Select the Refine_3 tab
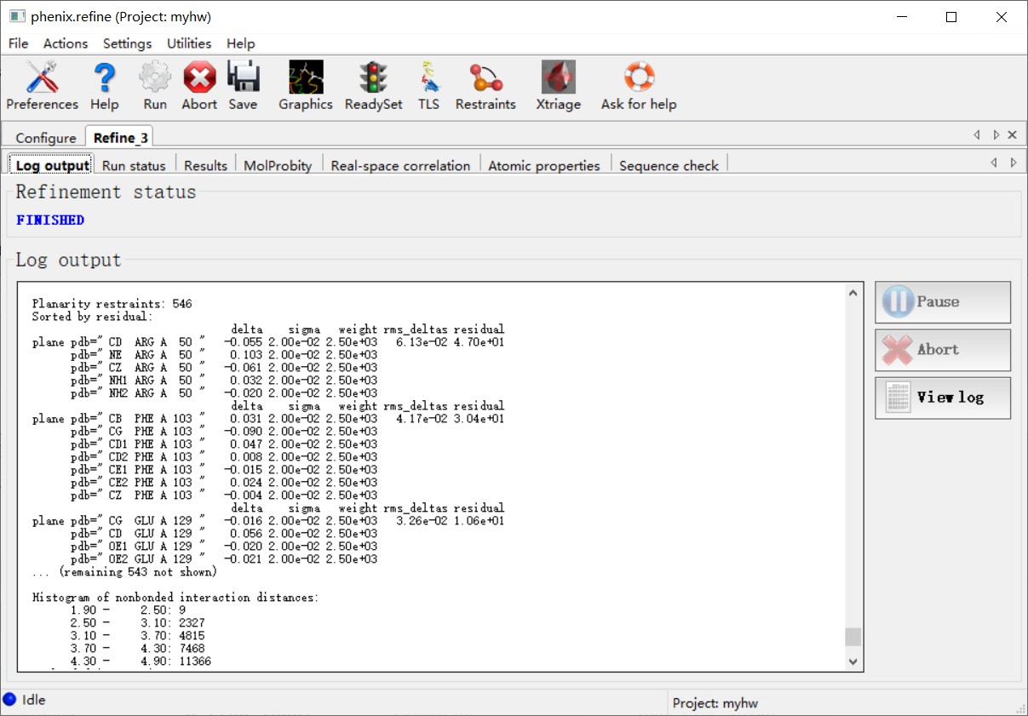 [121, 137]
